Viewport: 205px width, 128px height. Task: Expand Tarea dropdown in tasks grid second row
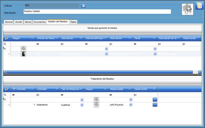coord(155,54)
